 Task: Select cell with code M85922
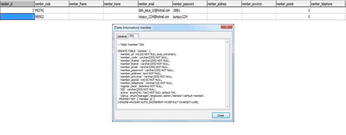(52, 17)
